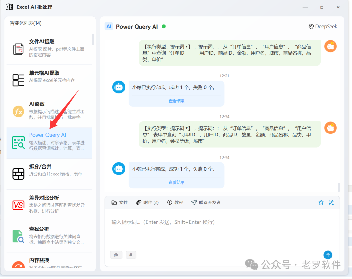
Task: Click the robot avatar beside the 12:21 reply
Action: pos(119,87)
